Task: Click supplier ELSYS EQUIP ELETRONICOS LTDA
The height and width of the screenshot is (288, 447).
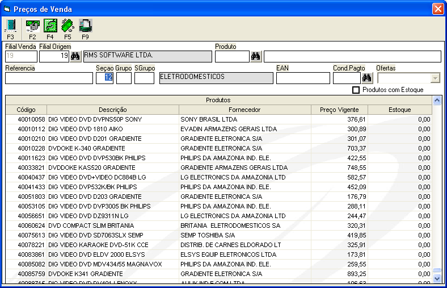Action: pos(229,254)
